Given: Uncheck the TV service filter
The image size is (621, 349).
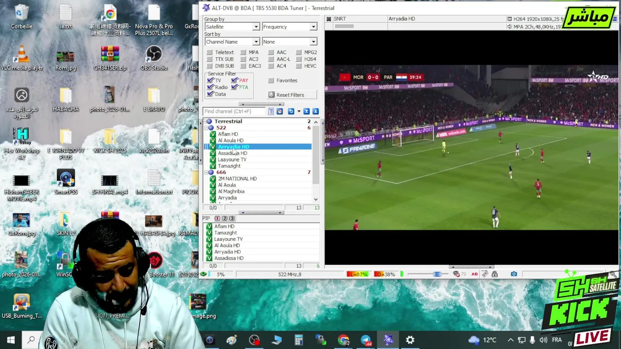Looking at the screenshot, I should pos(211,80).
